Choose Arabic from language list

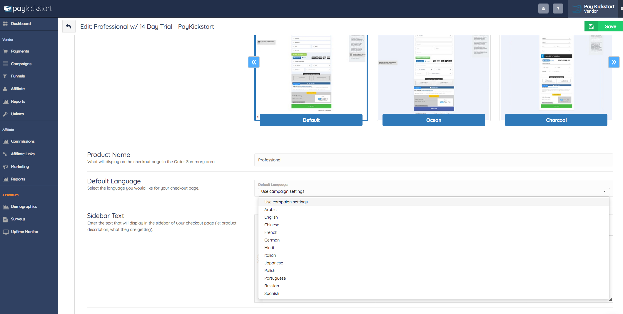pos(434,210)
